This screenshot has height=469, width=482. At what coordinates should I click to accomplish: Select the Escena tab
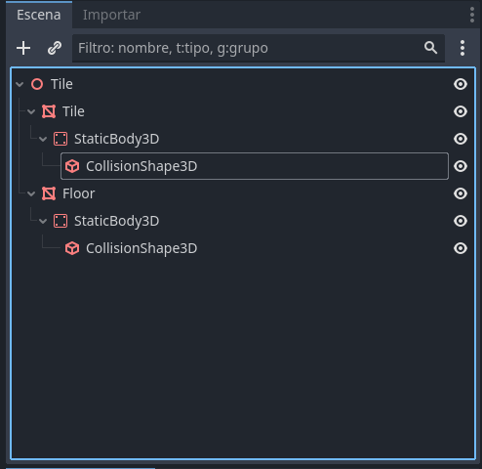pos(39,15)
